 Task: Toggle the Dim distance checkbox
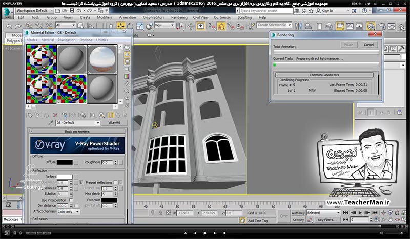[x=76, y=206]
